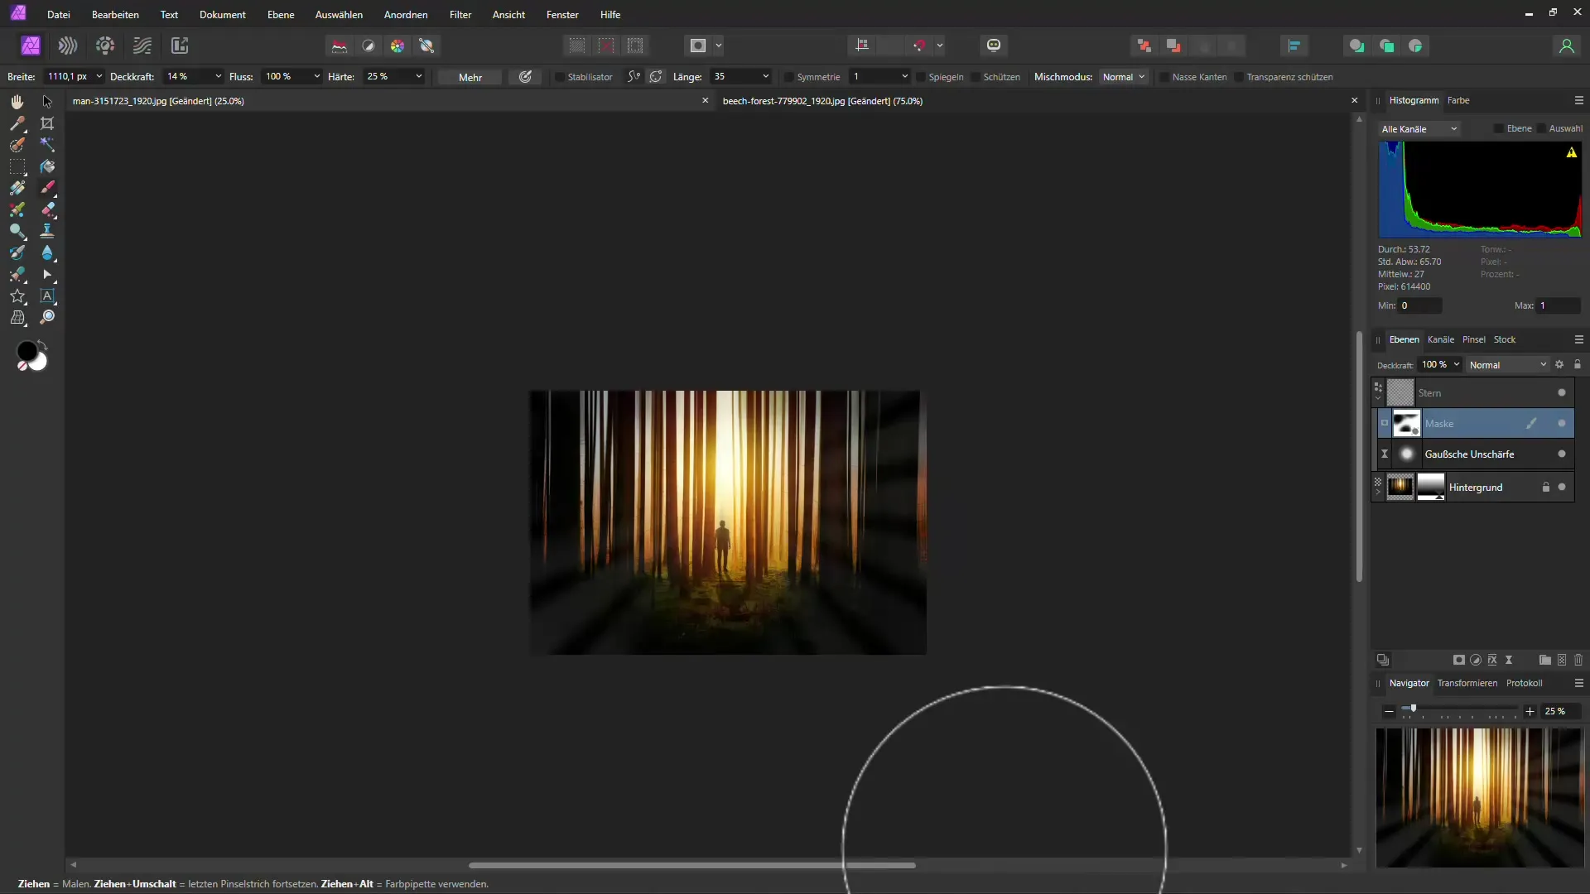
Task: Switch to the Liquify Persona
Action: (x=68, y=46)
